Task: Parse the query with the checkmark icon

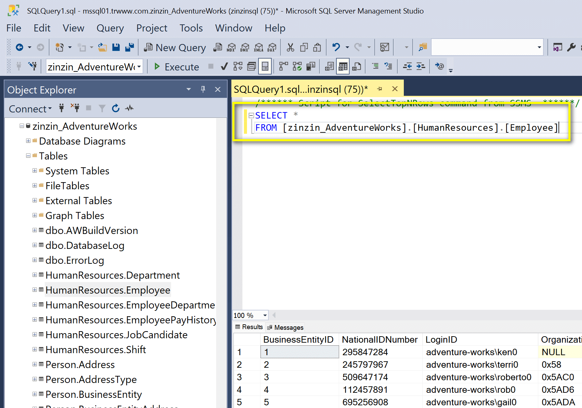Action: 224,66
